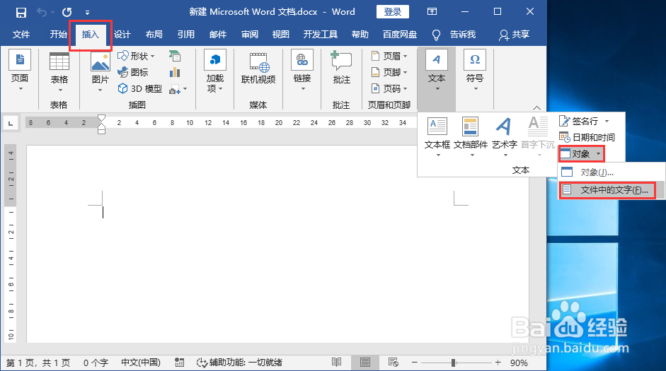Click the 中文(中国) language indicator
666x371 pixels.
coord(141,363)
